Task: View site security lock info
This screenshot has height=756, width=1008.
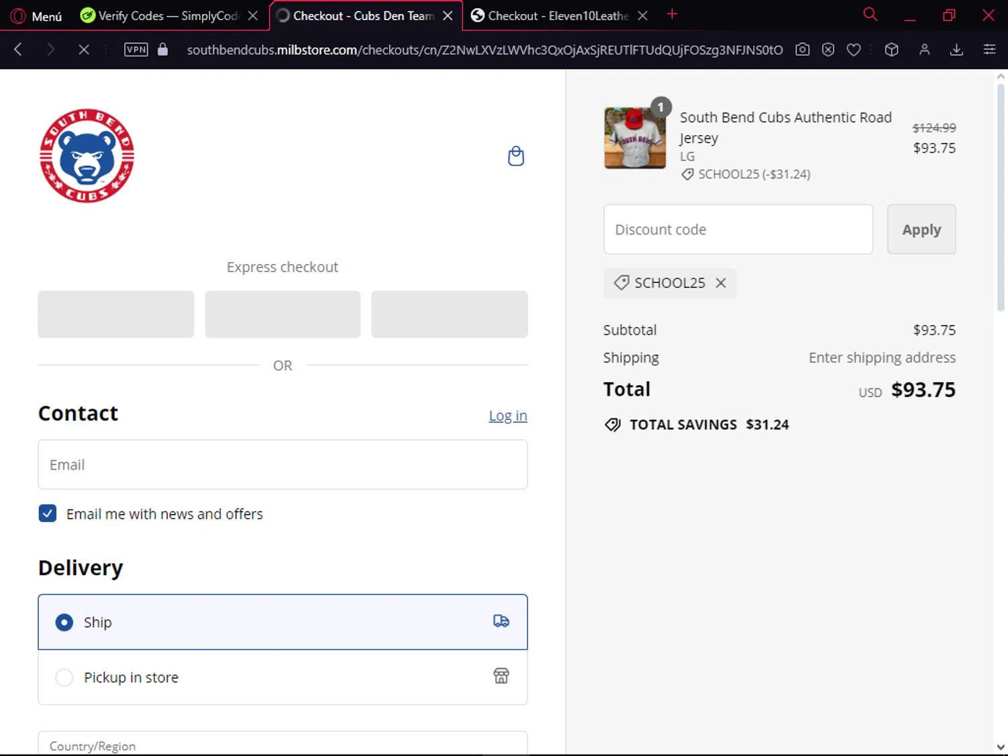Action: tap(163, 49)
